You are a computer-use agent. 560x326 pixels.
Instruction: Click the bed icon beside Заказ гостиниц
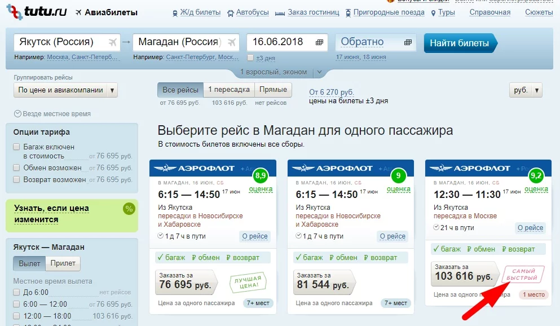point(280,14)
